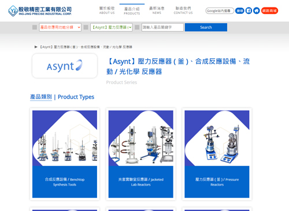Focus the Google site search field
289x211 pixels.
tap(220, 11)
